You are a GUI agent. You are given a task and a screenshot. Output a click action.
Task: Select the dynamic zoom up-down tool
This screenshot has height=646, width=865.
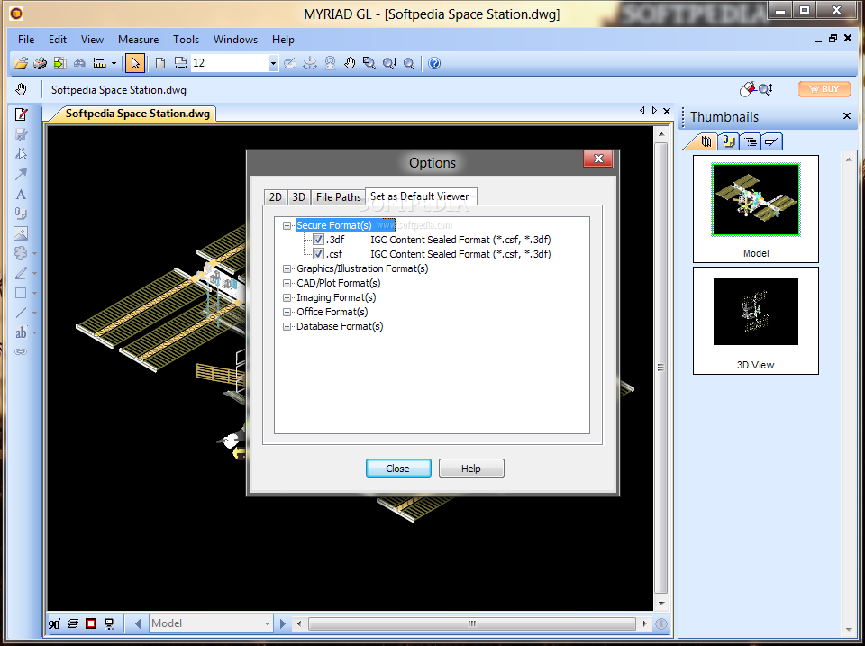point(389,63)
